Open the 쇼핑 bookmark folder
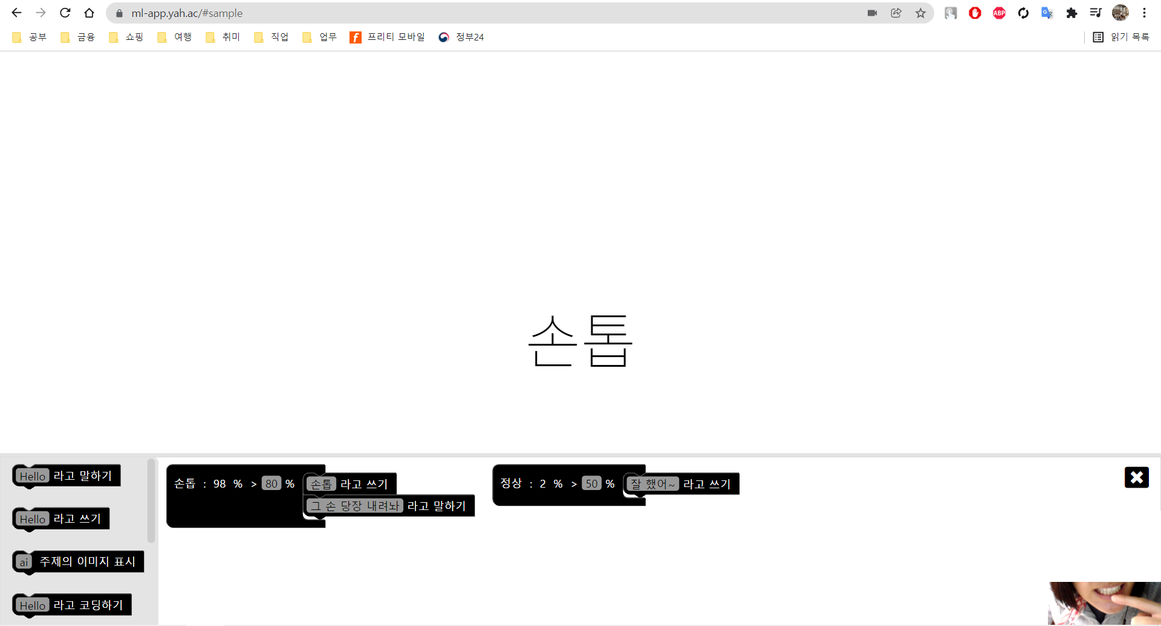This screenshot has width=1161, height=626. click(x=126, y=37)
